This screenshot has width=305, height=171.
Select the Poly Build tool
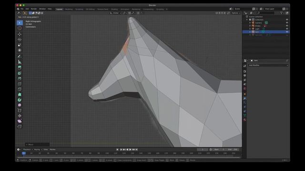click(x=20, y=95)
